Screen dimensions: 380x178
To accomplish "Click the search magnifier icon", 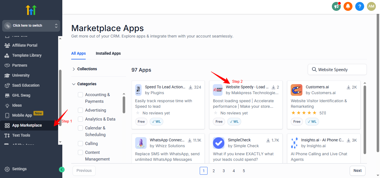I will [x=314, y=69].
